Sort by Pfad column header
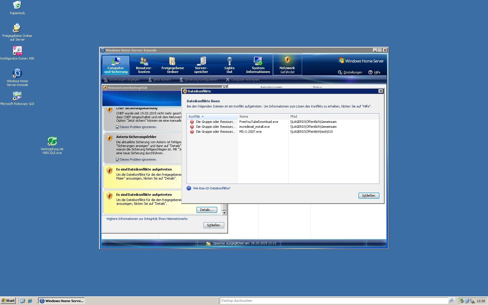Screen dimensions: 488x305 click(334, 116)
